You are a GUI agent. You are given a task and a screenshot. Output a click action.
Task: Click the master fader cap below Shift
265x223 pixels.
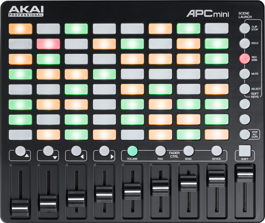pyautogui.click(x=245, y=174)
